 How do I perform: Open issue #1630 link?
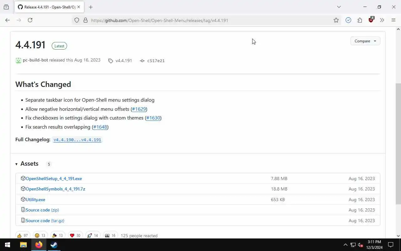click(153, 118)
